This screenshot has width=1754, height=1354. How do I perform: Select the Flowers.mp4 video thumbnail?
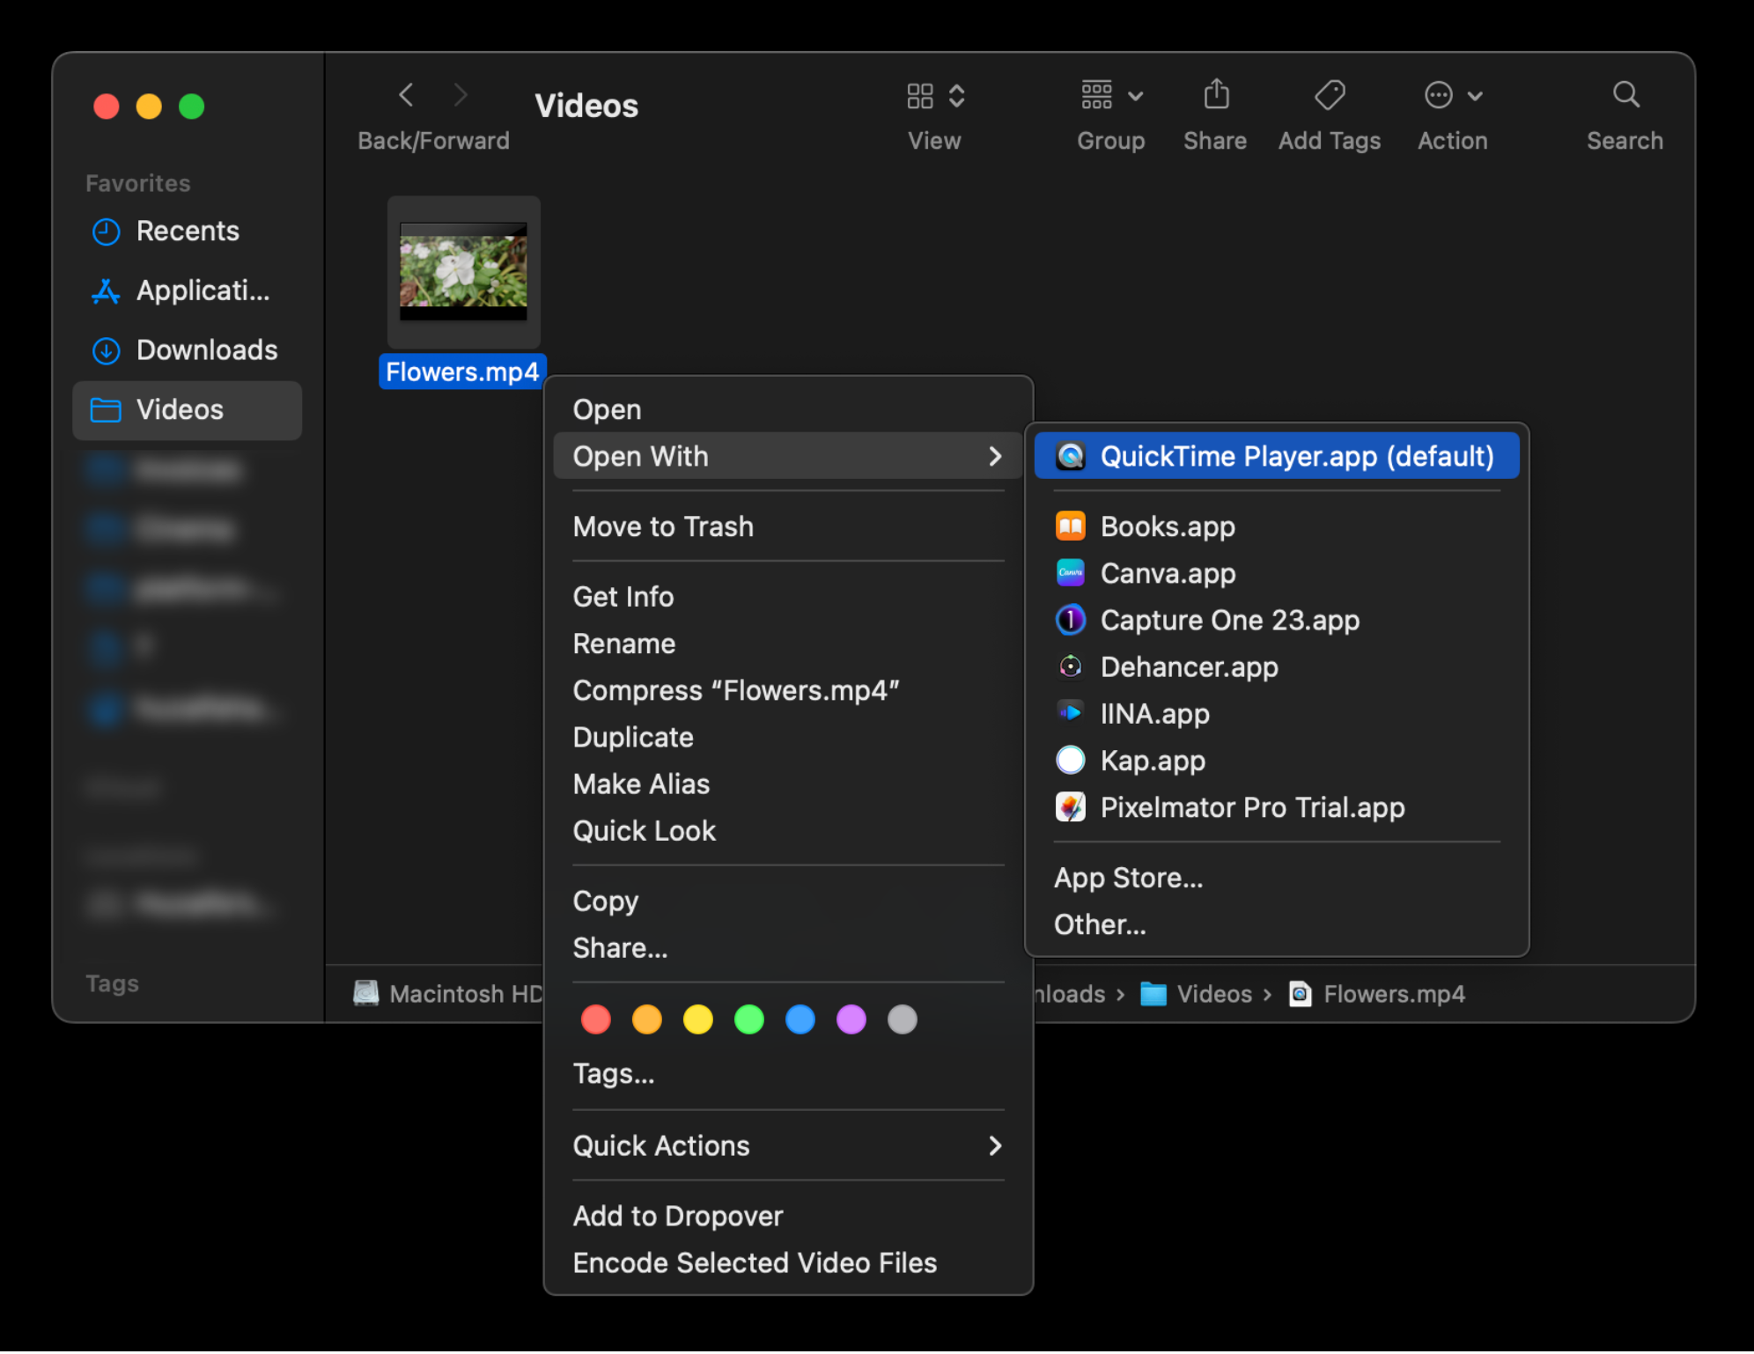point(464,271)
